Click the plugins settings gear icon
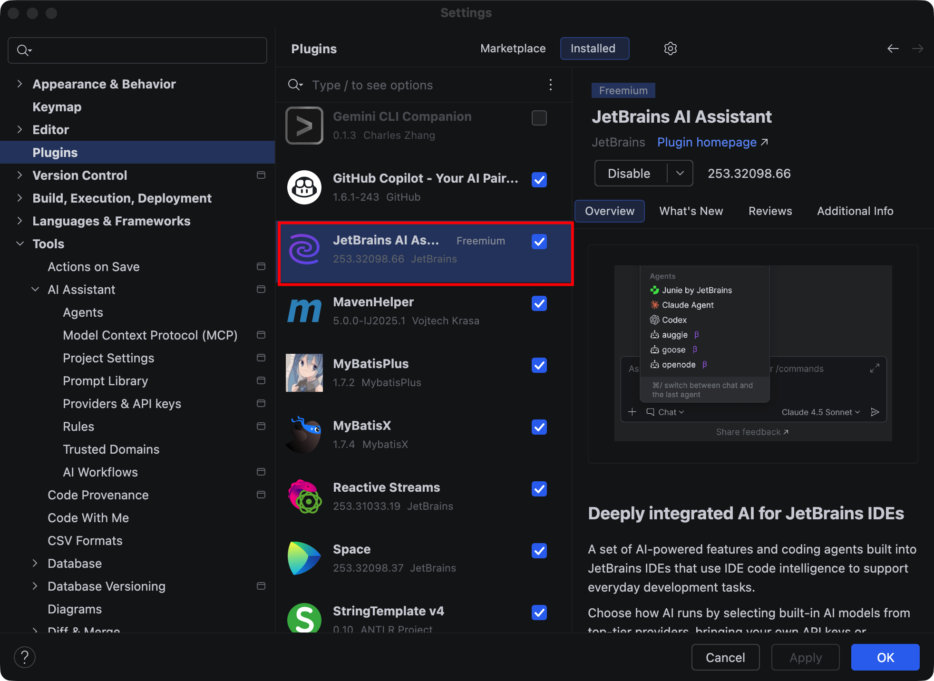 coord(670,49)
